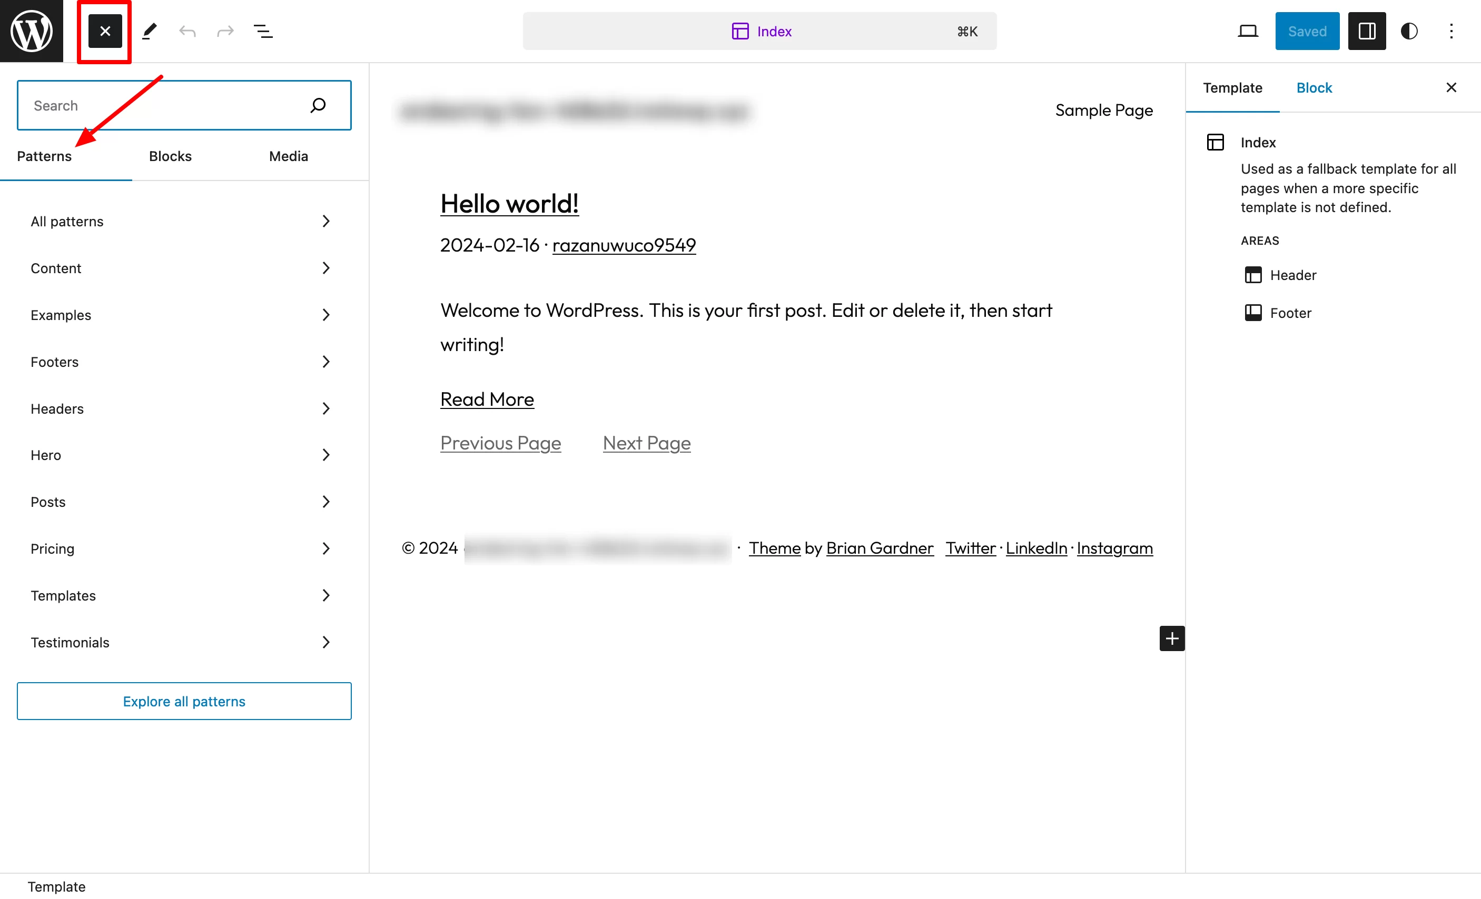This screenshot has width=1481, height=899.
Task: Click the Header area link
Action: pyautogui.click(x=1292, y=274)
